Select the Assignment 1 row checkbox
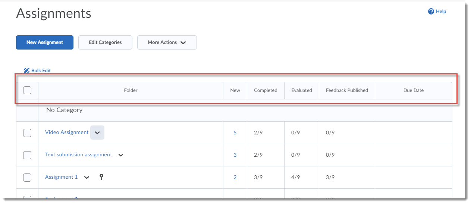 point(27,177)
